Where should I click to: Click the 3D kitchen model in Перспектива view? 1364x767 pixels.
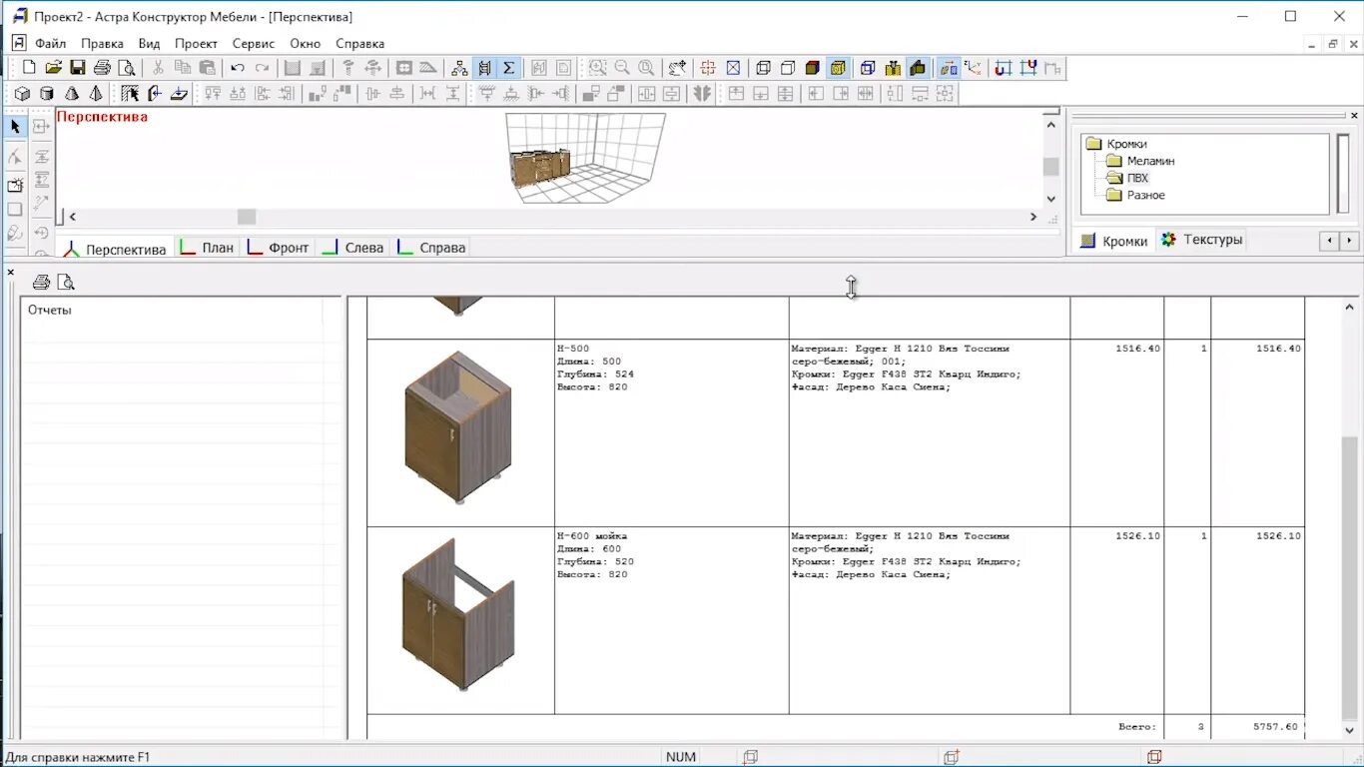pos(539,166)
